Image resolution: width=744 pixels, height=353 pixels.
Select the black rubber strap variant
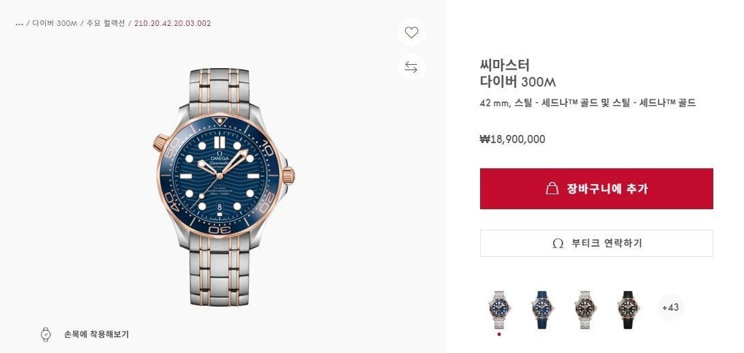coord(627,309)
